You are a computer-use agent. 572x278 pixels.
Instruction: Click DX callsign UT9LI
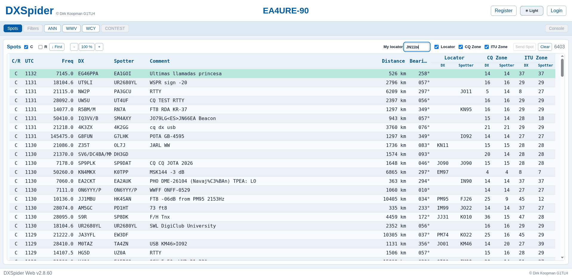point(85,83)
